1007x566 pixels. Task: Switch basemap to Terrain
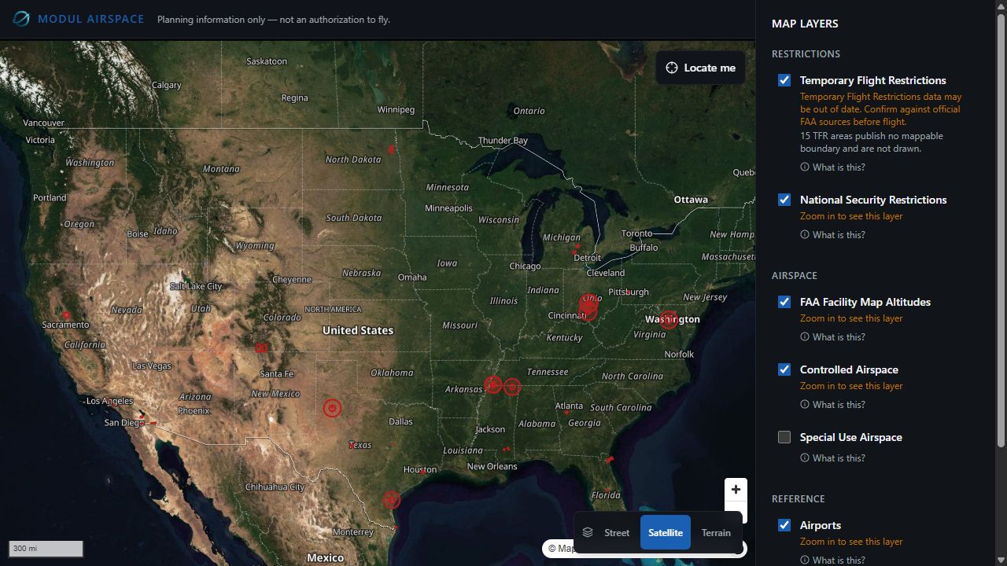[x=716, y=532]
